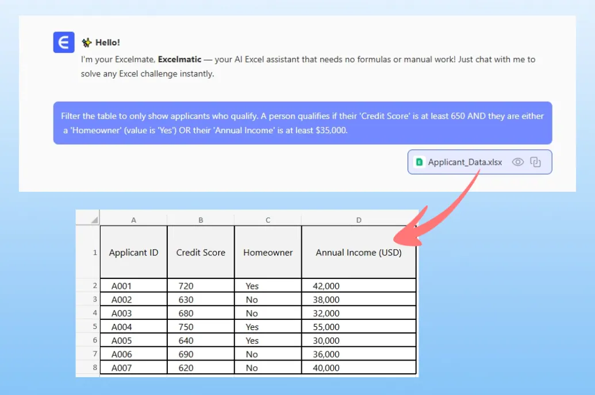Click the Homeowner header cell
The image size is (595, 395).
268,253
